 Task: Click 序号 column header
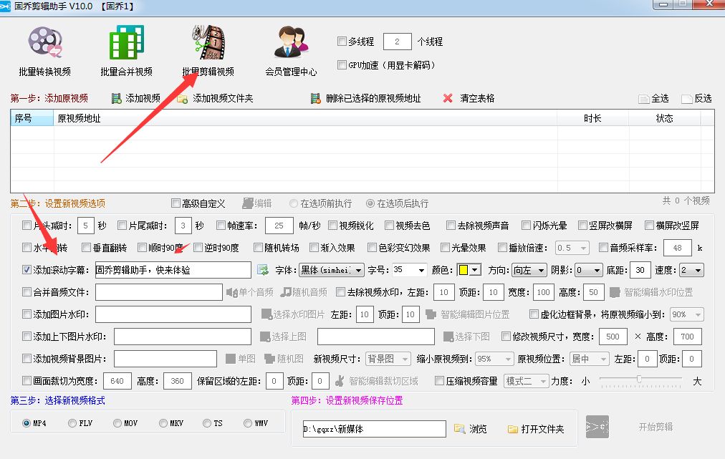pos(32,118)
